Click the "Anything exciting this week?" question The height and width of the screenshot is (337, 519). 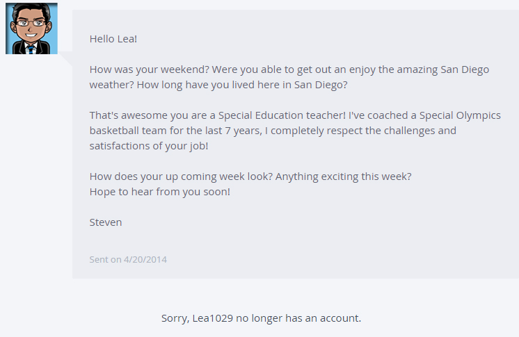tap(344, 176)
